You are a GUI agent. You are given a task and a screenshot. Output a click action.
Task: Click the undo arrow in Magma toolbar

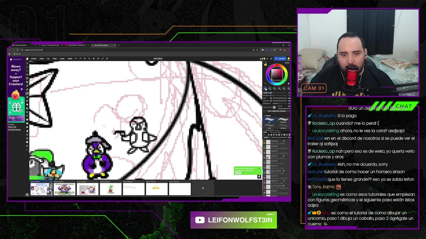[76, 59]
